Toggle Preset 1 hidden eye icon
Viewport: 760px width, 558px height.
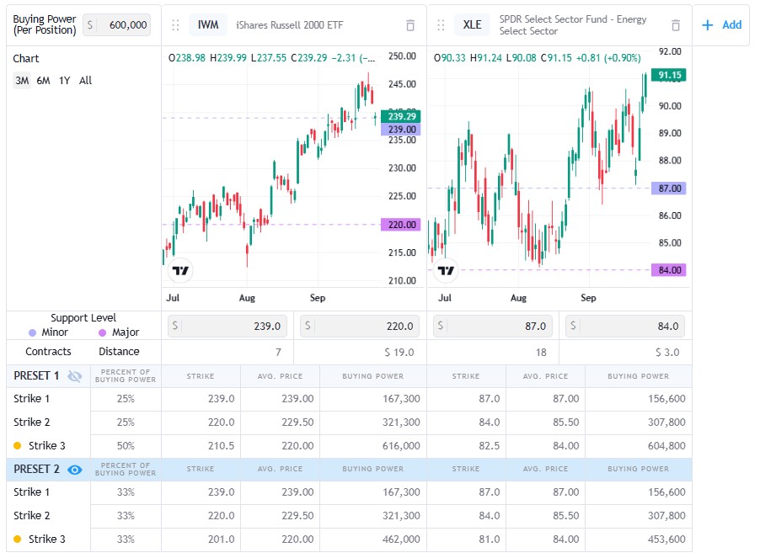(x=75, y=376)
